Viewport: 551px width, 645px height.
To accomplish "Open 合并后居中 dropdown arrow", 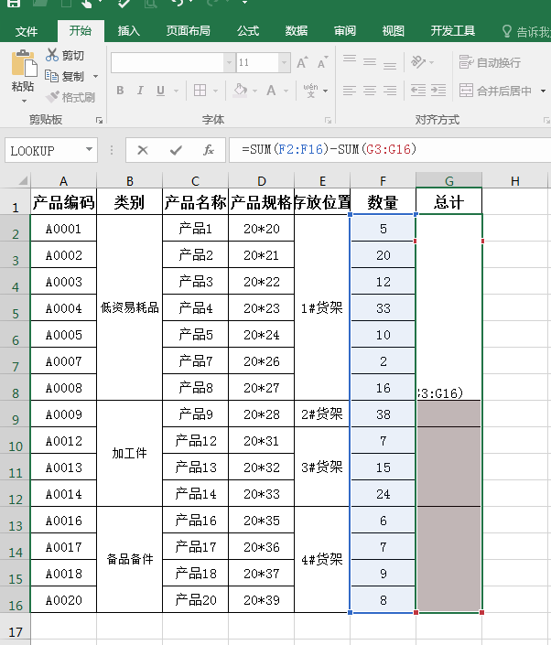I will (543, 91).
